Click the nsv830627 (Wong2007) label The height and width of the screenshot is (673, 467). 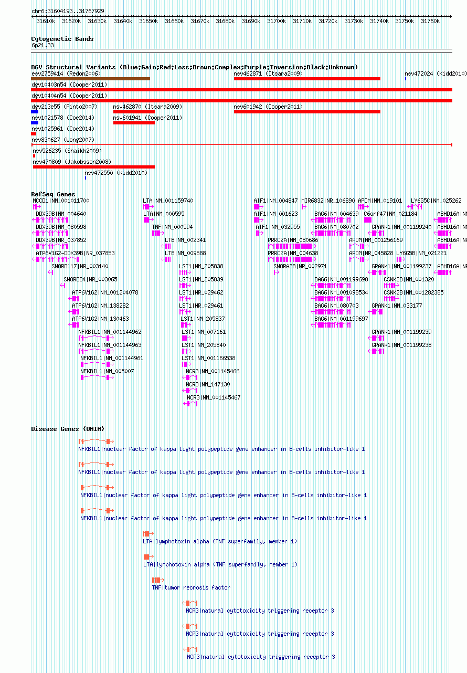[x=63, y=140]
